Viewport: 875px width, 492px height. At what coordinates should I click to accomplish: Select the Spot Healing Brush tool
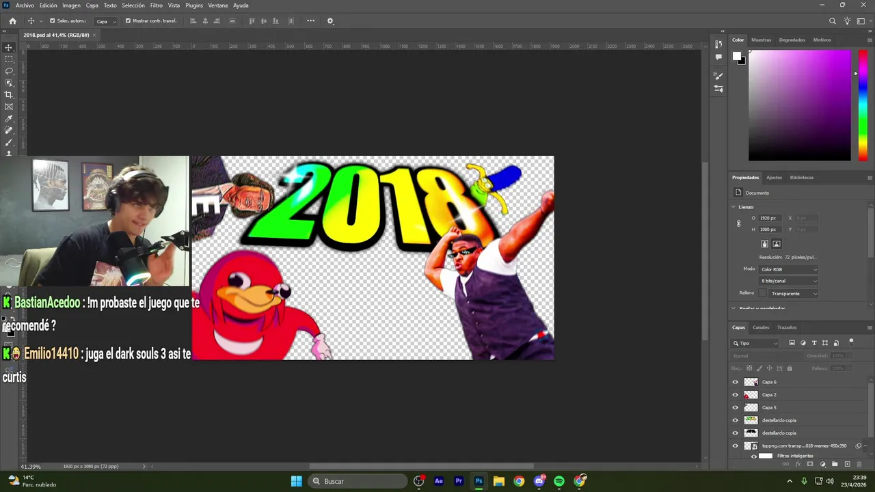click(x=9, y=130)
